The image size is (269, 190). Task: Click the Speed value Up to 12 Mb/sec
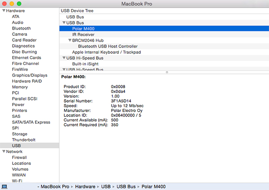127,106
